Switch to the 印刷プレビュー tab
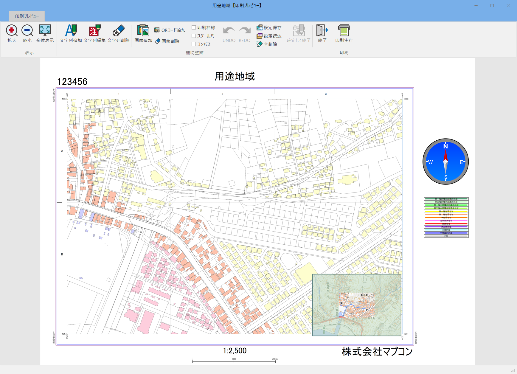 [x=27, y=16]
